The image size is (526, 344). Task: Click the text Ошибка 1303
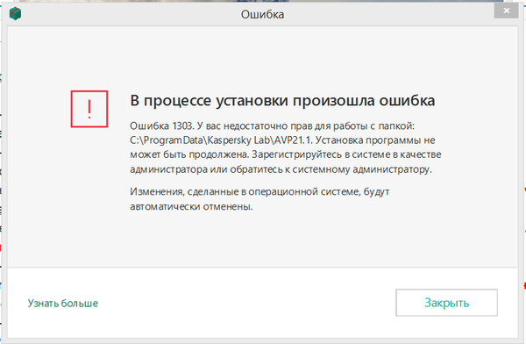point(161,126)
